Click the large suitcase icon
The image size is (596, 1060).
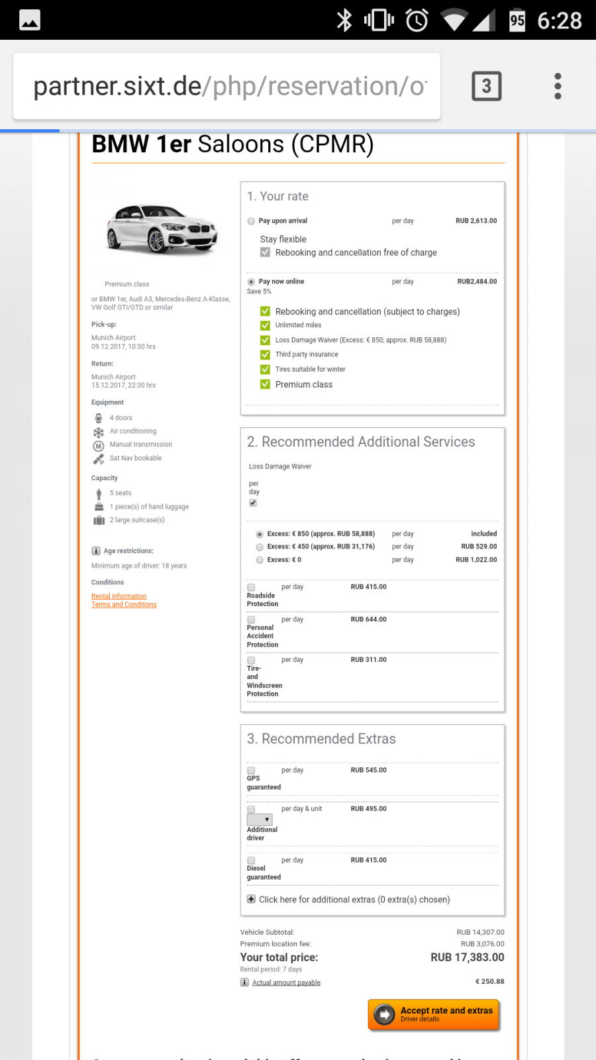(x=99, y=520)
